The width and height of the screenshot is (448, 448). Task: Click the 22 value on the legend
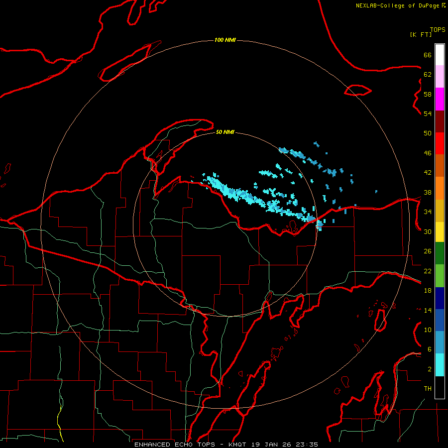pos(428,271)
